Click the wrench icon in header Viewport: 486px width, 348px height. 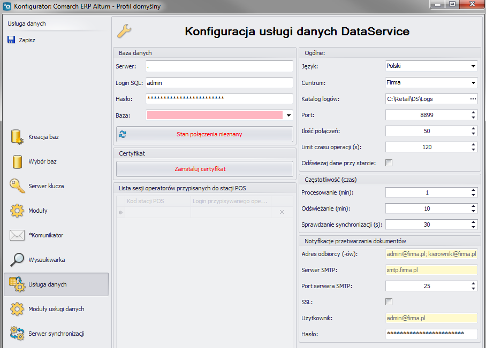click(x=124, y=31)
